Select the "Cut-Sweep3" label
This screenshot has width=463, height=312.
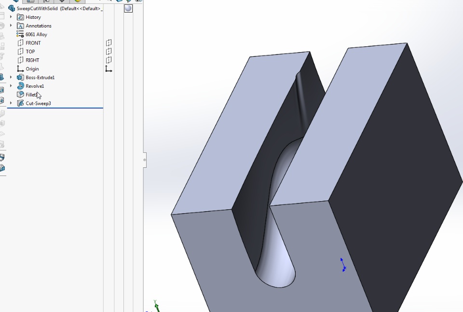39,103
